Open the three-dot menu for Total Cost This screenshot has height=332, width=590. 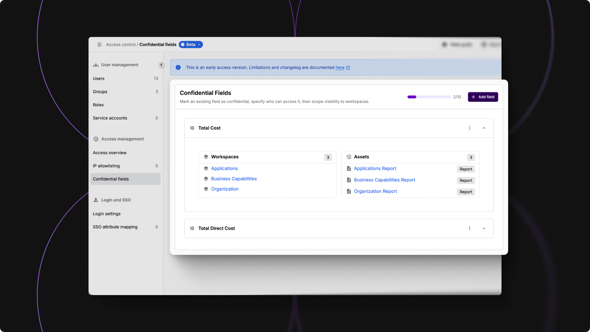pyautogui.click(x=469, y=128)
